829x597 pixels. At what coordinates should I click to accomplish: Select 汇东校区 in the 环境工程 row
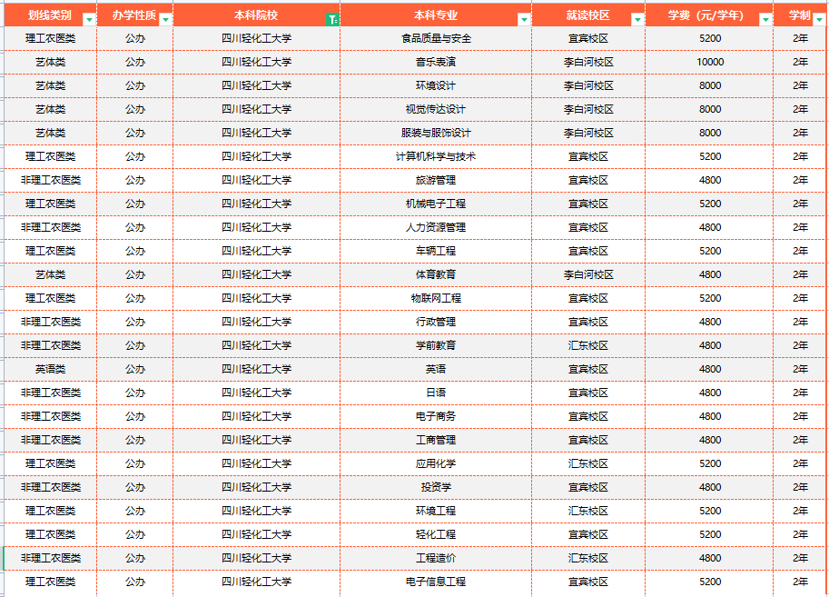coord(588,511)
